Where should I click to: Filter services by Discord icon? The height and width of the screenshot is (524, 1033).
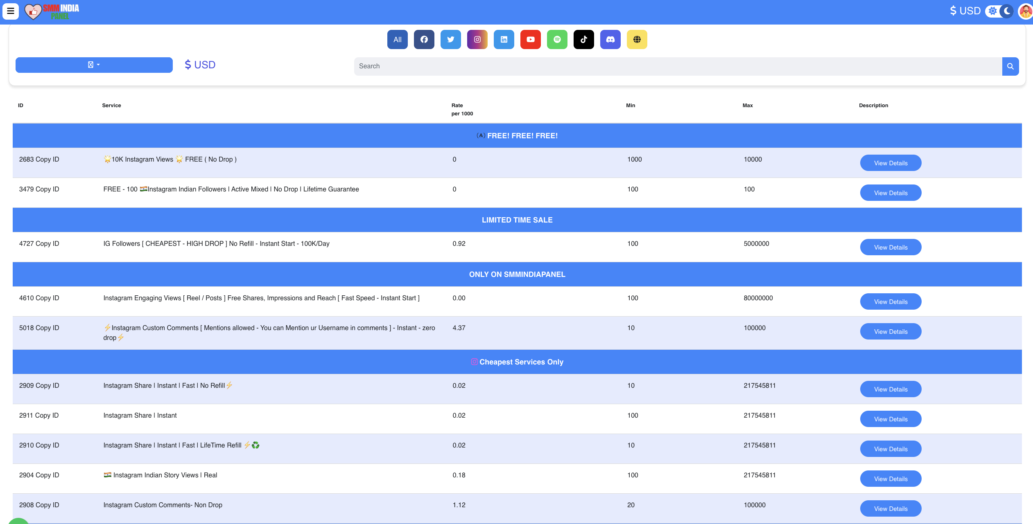tap(610, 40)
